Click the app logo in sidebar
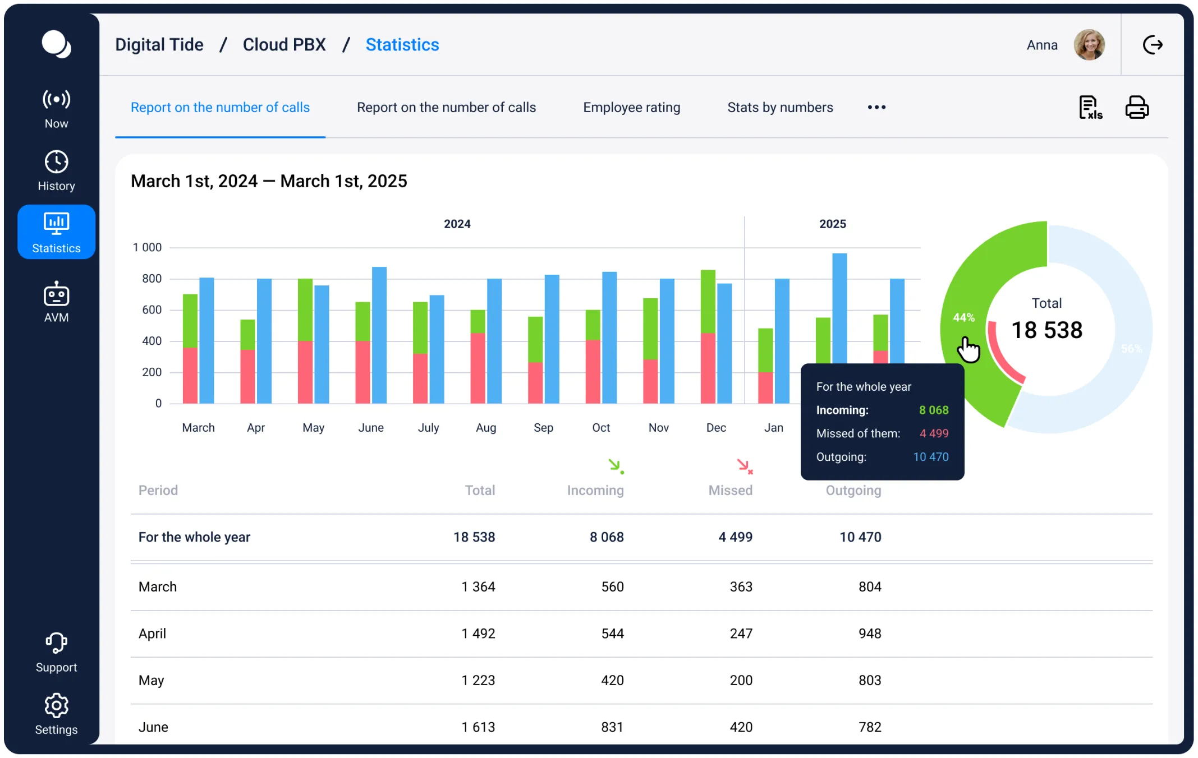This screenshot has width=1198, height=758. (56, 44)
